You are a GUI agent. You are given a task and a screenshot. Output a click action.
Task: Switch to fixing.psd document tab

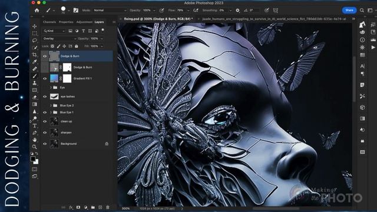158,19
